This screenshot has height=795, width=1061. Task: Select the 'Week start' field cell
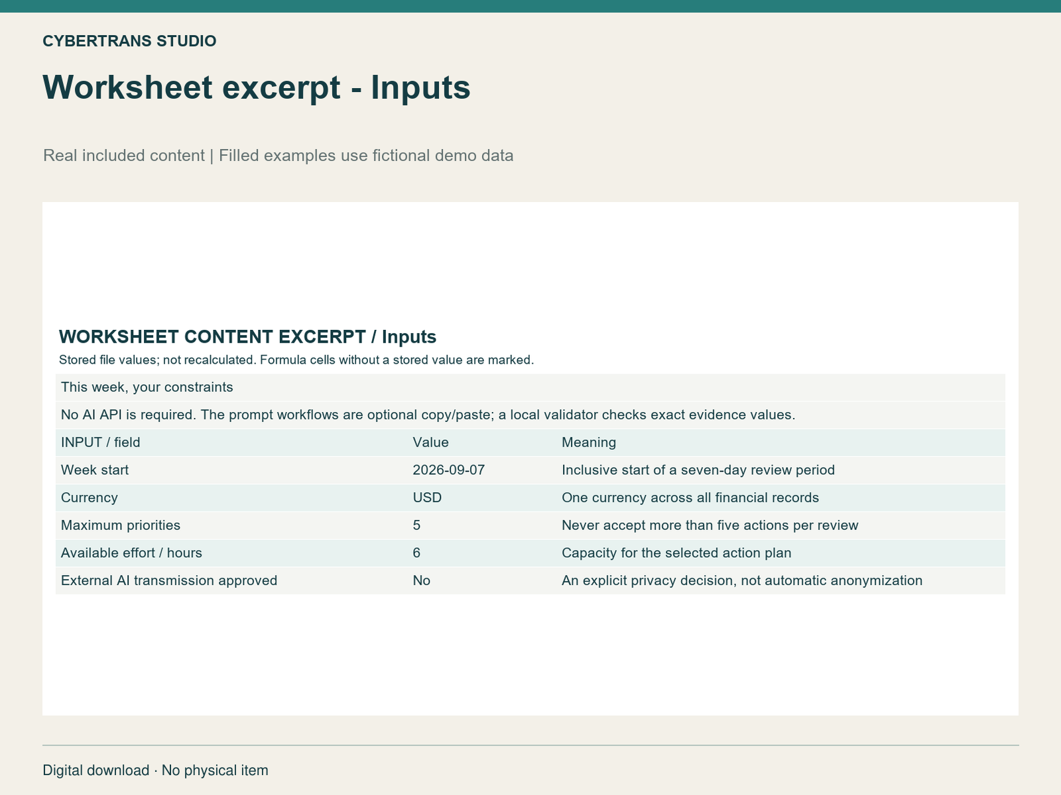coord(95,470)
